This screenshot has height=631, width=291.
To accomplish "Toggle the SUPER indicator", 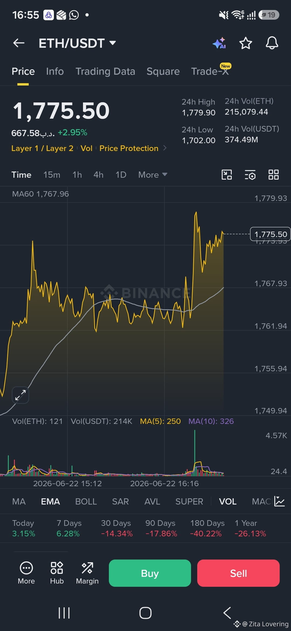I will pos(189,502).
